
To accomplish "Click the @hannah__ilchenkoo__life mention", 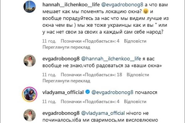I will [111, 59].
